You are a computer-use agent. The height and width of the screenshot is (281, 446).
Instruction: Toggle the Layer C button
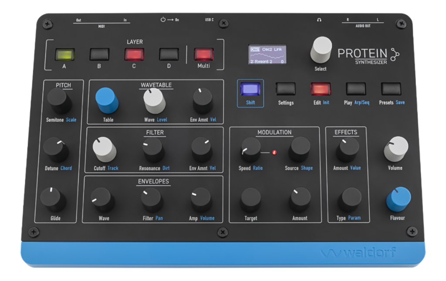134,54
